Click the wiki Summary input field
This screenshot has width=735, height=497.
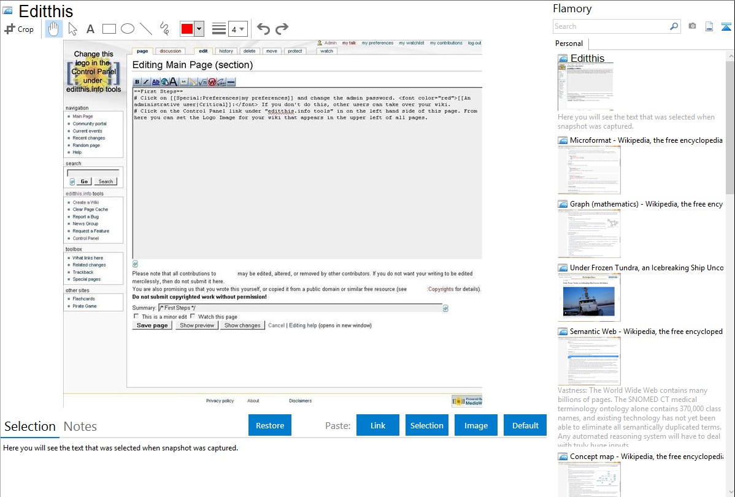(x=300, y=308)
